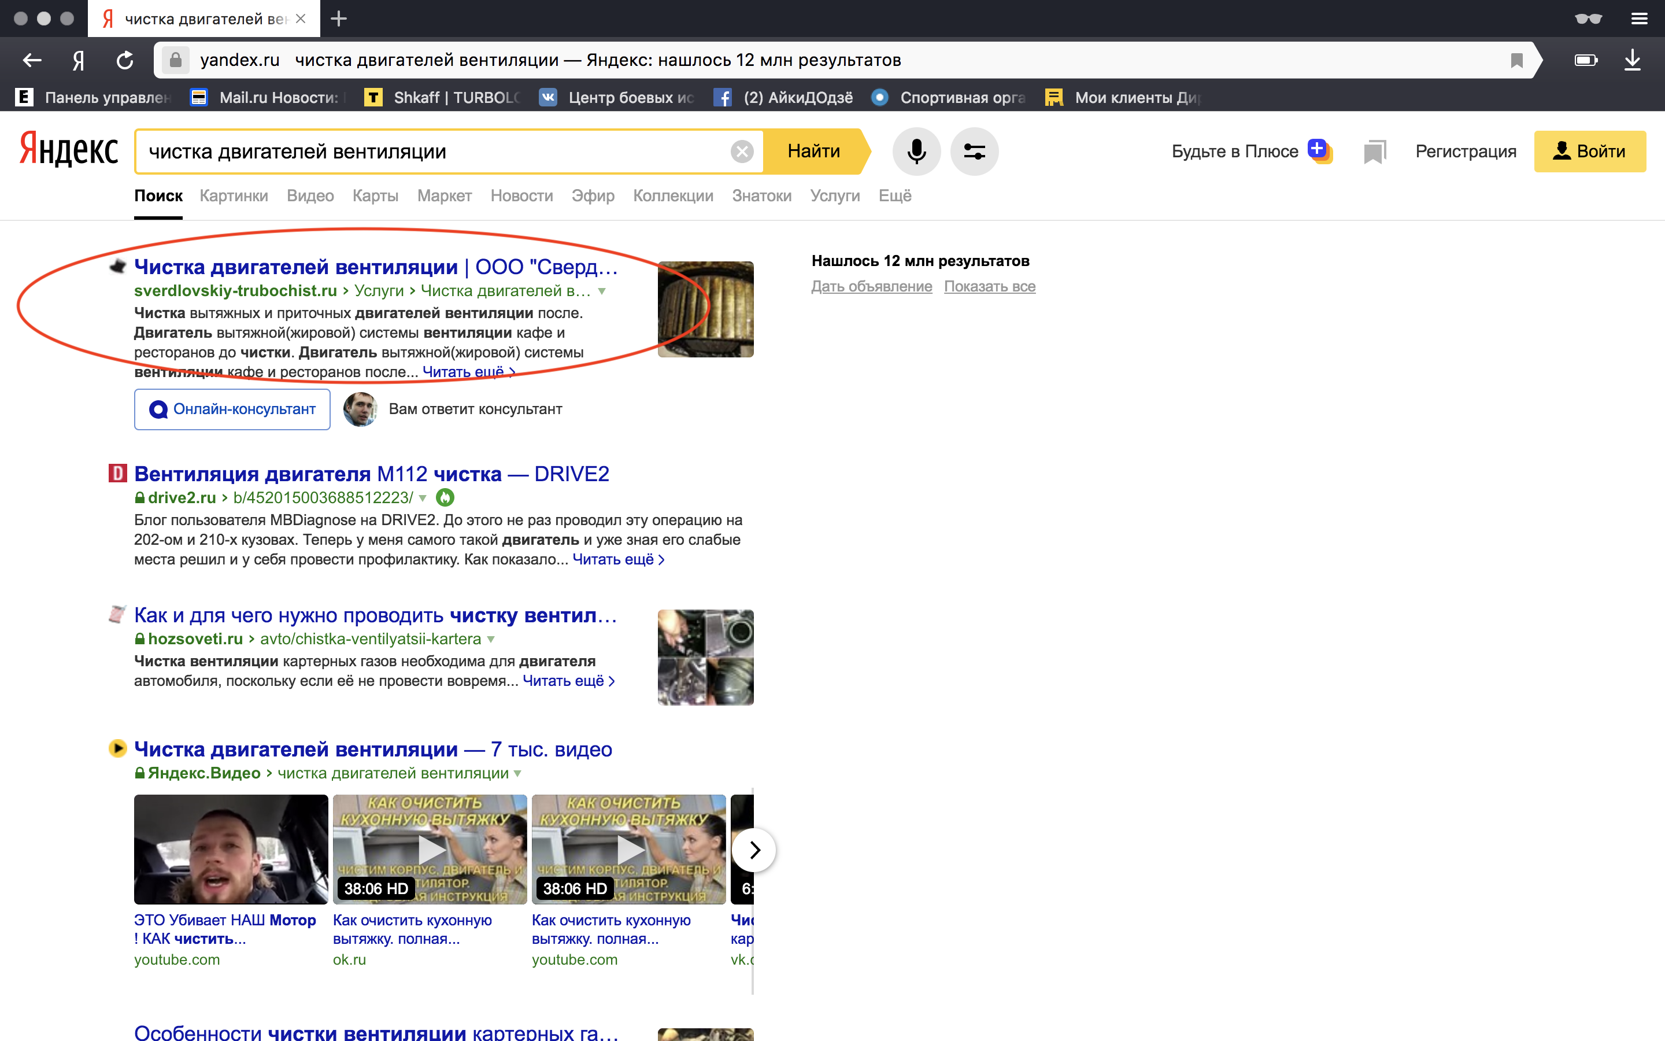Click the incognito glasses icon
Image resolution: width=1665 pixels, height=1041 pixels.
pyautogui.click(x=1588, y=19)
